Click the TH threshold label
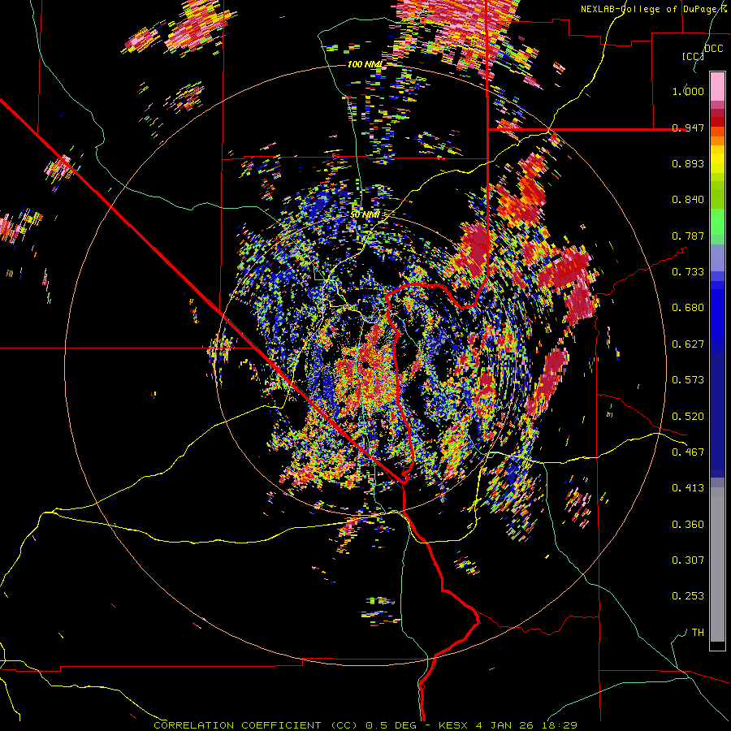The height and width of the screenshot is (731, 731). pyautogui.click(x=698, y=633)
